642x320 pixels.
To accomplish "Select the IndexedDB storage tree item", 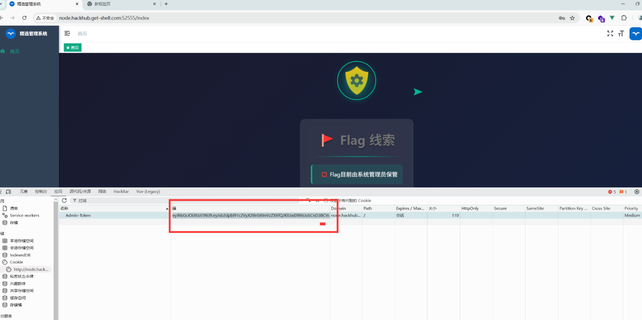I will pyautogui.click(x=20, y=255).
